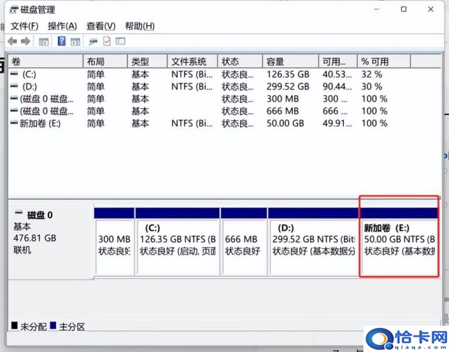Click the Disk Management title bar icon
Image resolution: width=449 pixels, height=352 pixels.
pyautogui.click(x=13, y=10)
